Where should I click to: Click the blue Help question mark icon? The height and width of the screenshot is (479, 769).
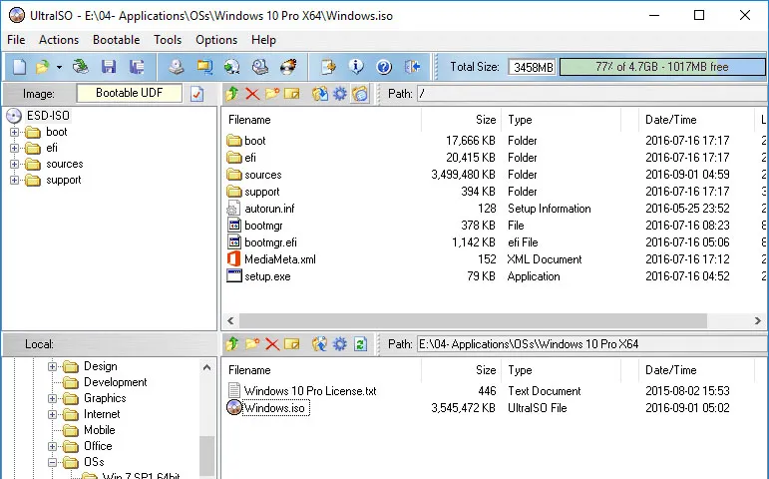384,67
